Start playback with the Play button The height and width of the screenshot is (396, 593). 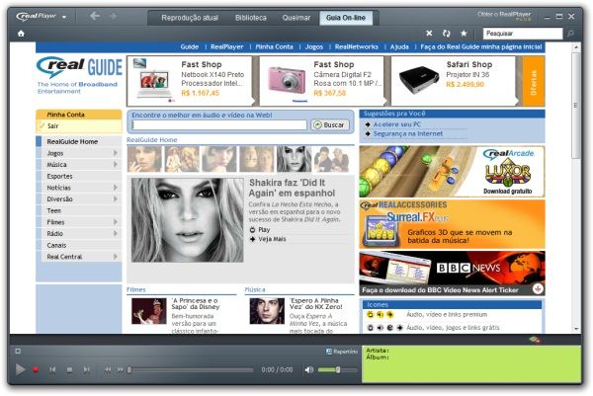[x=21, y=369]
